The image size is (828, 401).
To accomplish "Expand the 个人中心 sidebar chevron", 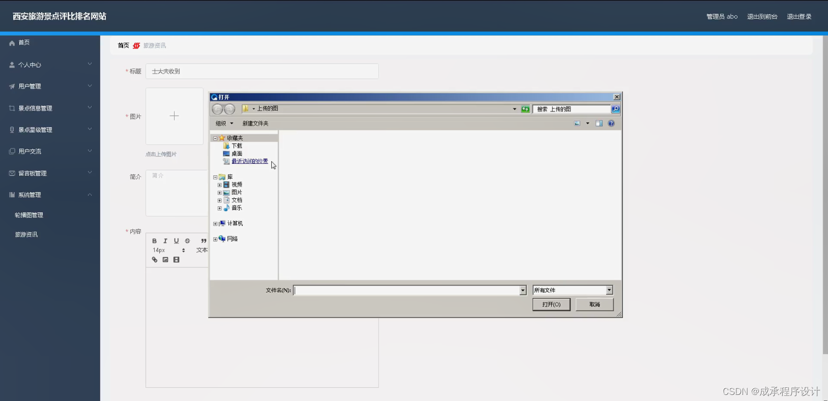I will pos(90,64).
